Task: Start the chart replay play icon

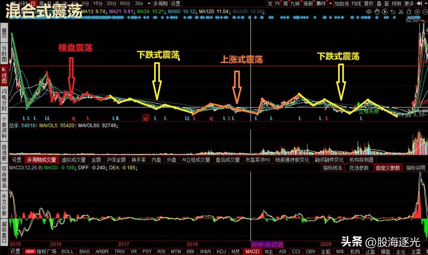Action: [x=385, y=12]
